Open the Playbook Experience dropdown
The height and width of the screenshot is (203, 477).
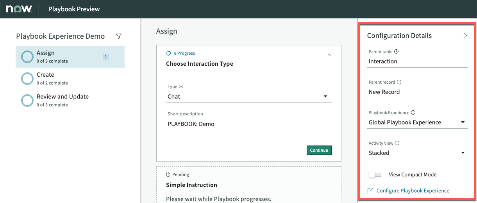point(417,122)
